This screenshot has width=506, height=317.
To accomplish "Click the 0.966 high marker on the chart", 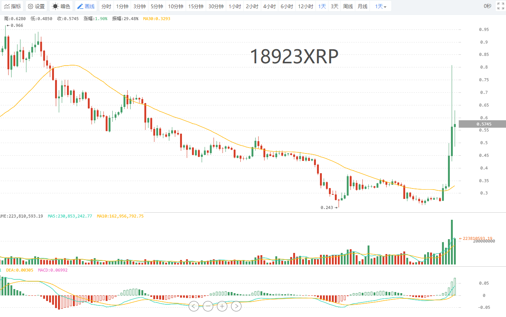I will tap(15, 25).
